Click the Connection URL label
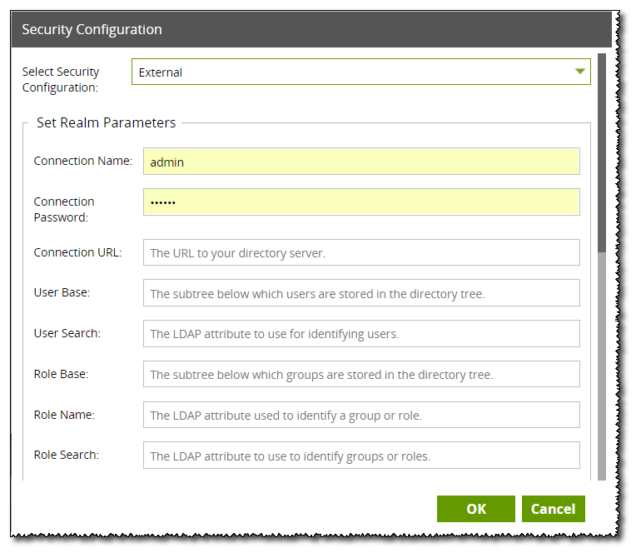This screenshot has width=636, height=553. pyautogui.click(x=78, y=252)
